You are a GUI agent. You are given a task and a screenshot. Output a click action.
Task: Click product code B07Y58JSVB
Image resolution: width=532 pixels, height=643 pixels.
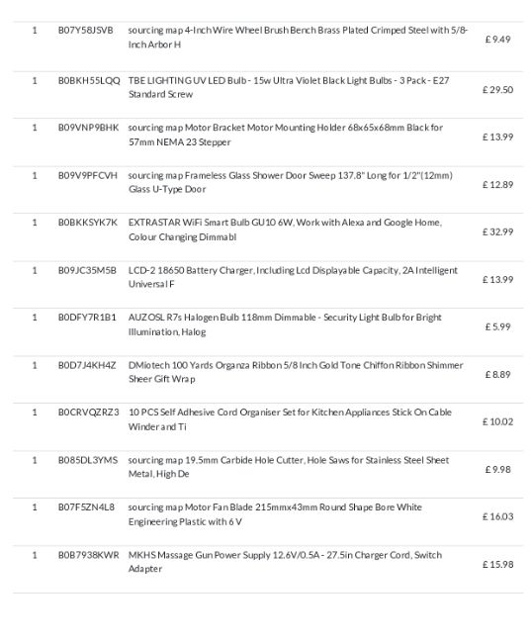pos(85,31)
